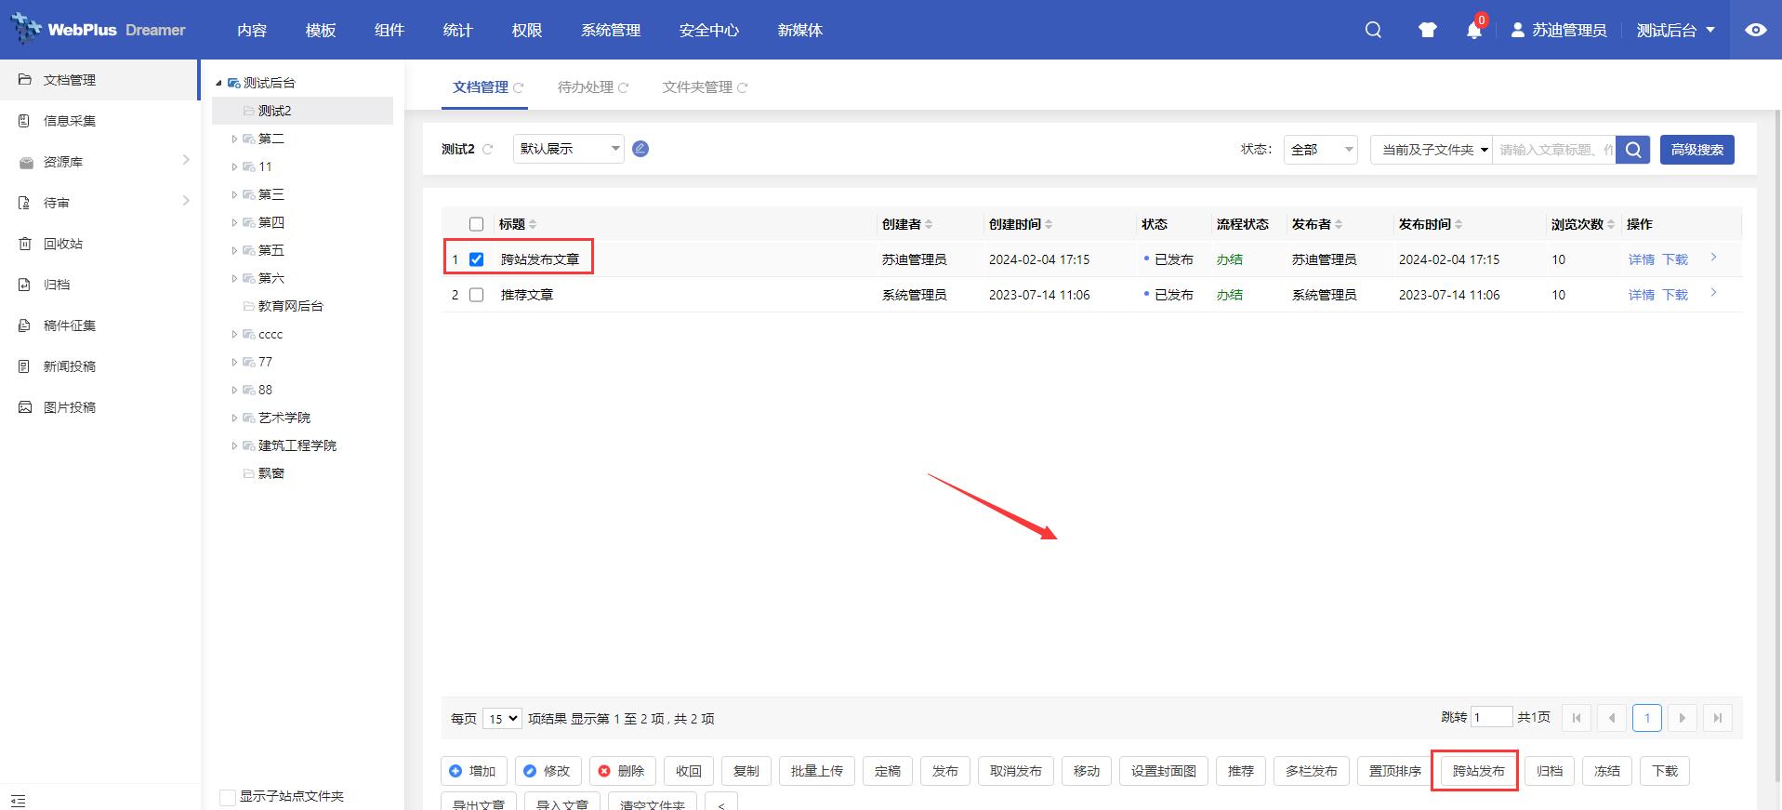
Task: Open the 模板 top menu
Action: coord(321,30)
